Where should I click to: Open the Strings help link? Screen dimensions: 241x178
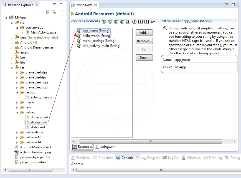coord(173,28)
